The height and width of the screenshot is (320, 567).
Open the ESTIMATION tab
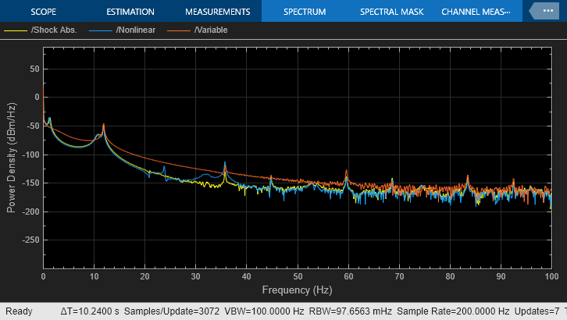[x=130, y=12]
